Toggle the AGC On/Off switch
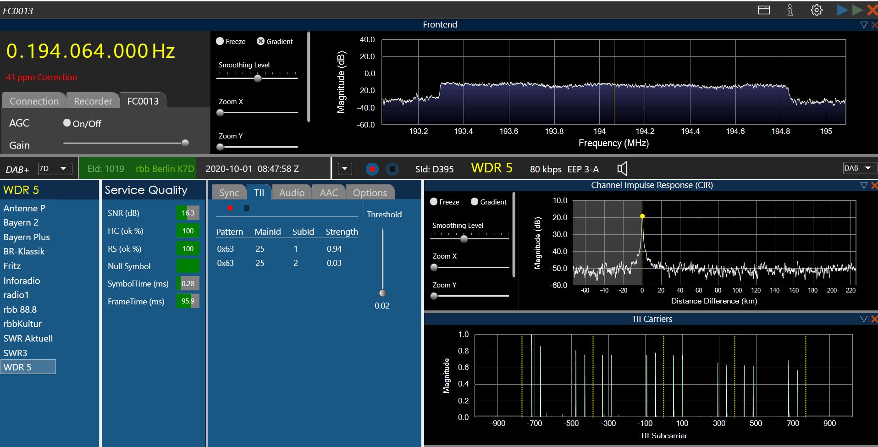Viewport: 878px width, 447px height. [x=67, y=123]
